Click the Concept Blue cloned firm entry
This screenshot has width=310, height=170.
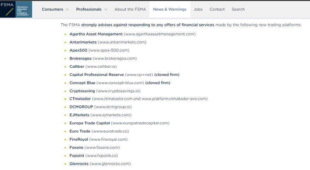coord(120,83)
